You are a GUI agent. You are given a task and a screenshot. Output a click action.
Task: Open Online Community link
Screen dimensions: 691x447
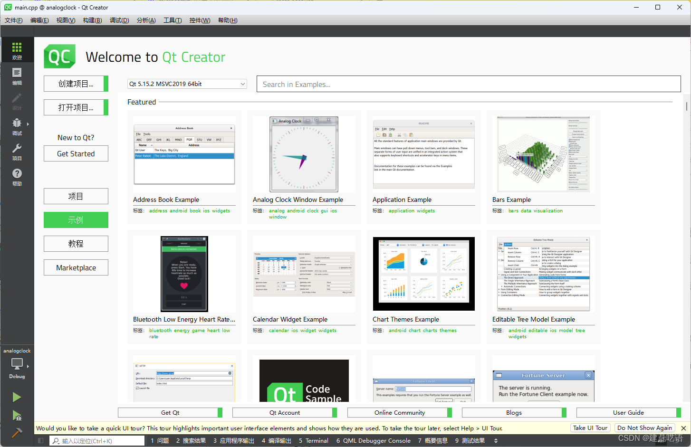point(400,412)
